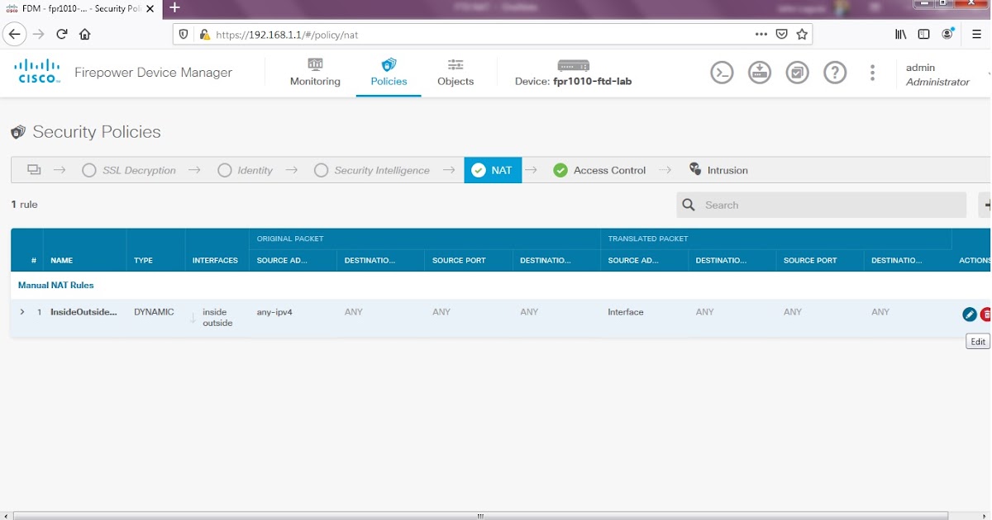992x520 pixels.
Task: Toggle the bookmark star in the address bar
Action: (801, 34)
